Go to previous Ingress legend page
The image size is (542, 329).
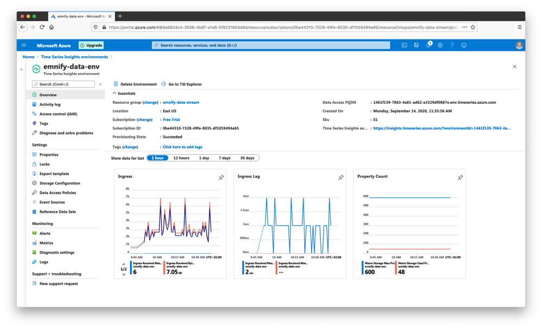click(124, 264)
